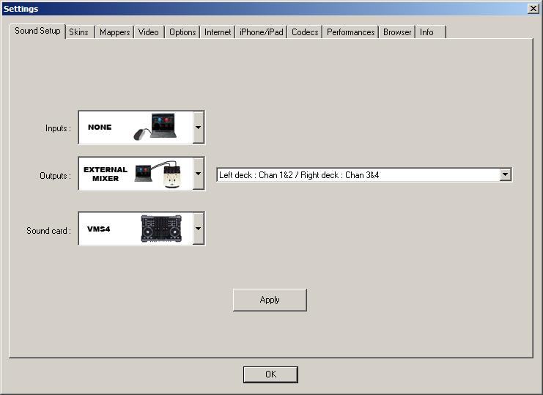Viewport: 543px width, 395px height.
Task: Expand the deck channel routing dropdown arrow
Action: click(505, 174)
